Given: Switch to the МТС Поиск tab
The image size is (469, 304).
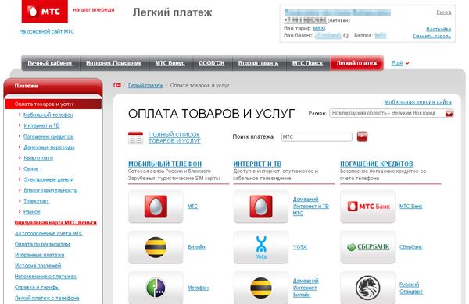Looking at the screenshot, I should point(307,63).
